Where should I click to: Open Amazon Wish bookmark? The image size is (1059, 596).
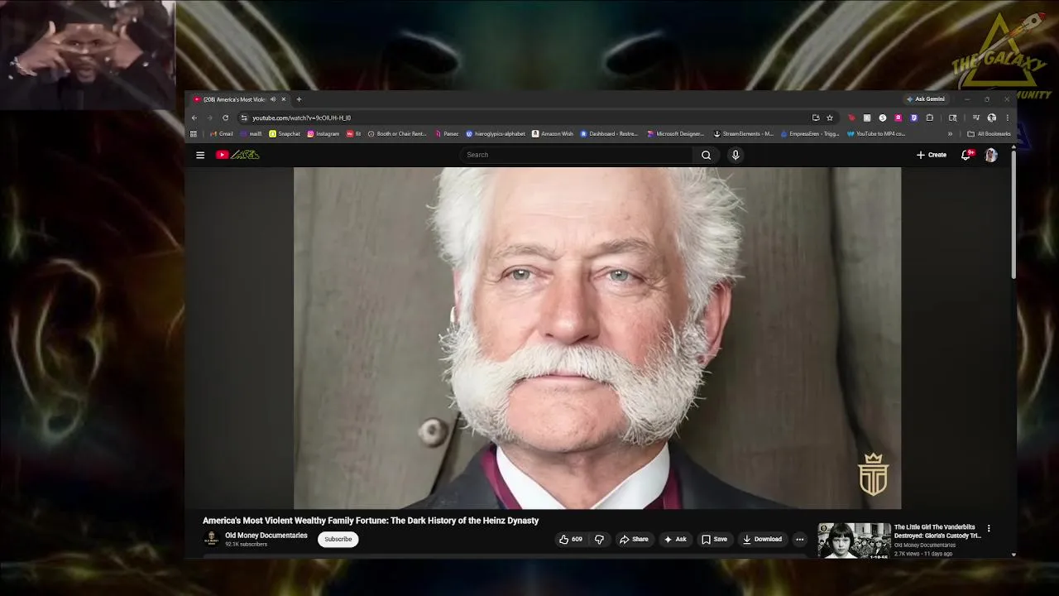pyautogui.click(x=553, y=133)
